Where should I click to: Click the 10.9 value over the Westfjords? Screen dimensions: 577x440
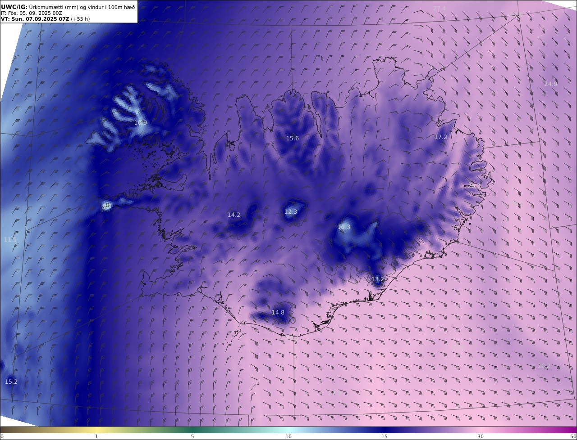point(141,122)
